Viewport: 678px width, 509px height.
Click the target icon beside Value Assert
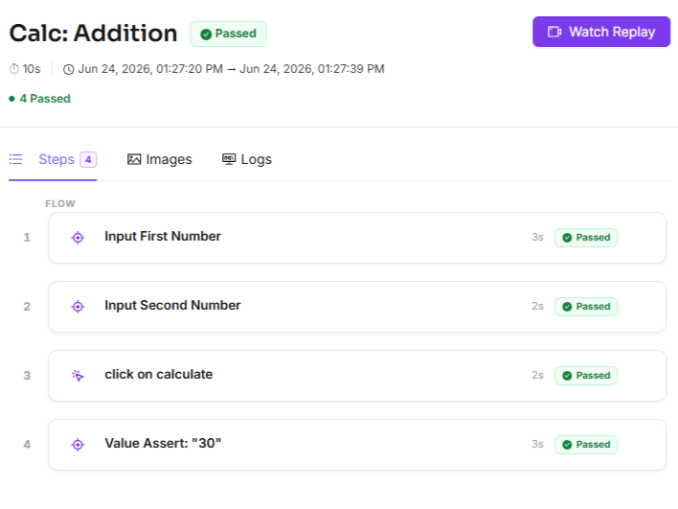pyautogui.click(x=78, y=445)
